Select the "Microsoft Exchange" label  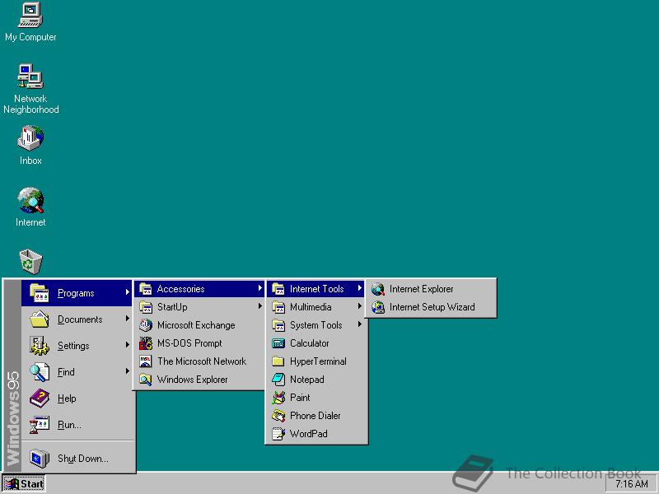pyautogui.click(x=196, y=325)
